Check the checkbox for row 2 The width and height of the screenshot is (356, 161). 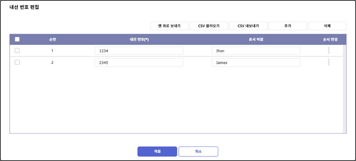[17, 63]
